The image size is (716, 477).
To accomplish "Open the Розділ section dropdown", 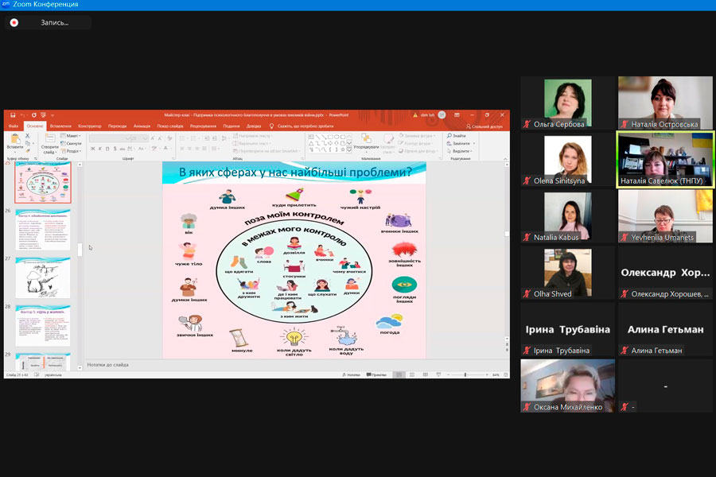I will coord(71,150).
